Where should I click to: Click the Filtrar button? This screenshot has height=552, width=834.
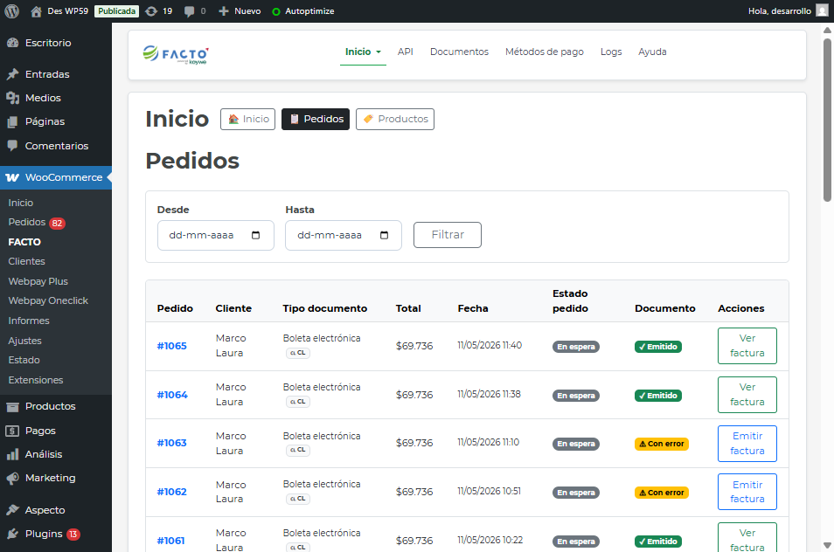click(448, 235)
